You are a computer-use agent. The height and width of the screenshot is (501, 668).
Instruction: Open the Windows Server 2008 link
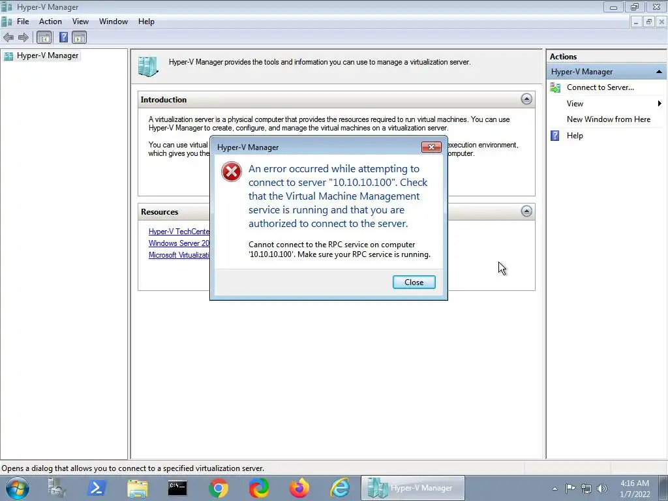(x=179, y=243)
